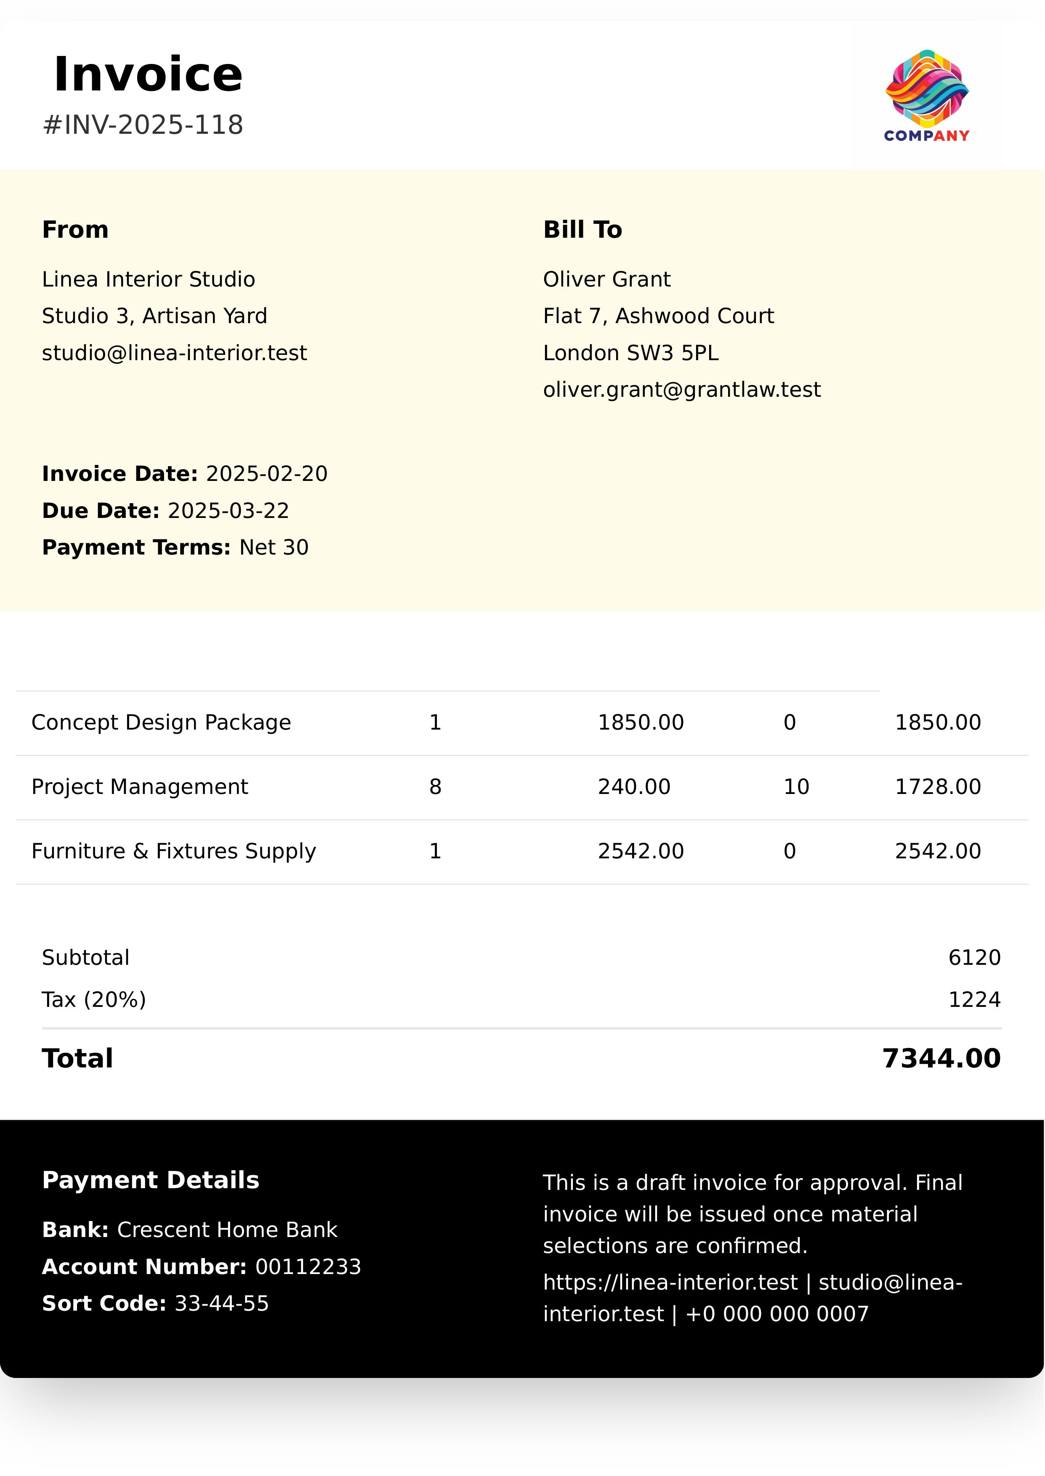
Task: Select Furniture & Fixtures Supply item
Action: click(x=174, y=851)
